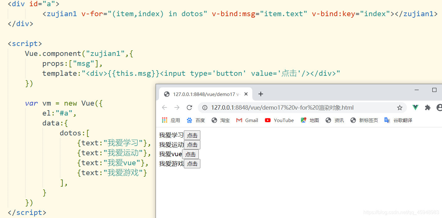Open the 应用 apps bookmark

[x=171, y=120]
